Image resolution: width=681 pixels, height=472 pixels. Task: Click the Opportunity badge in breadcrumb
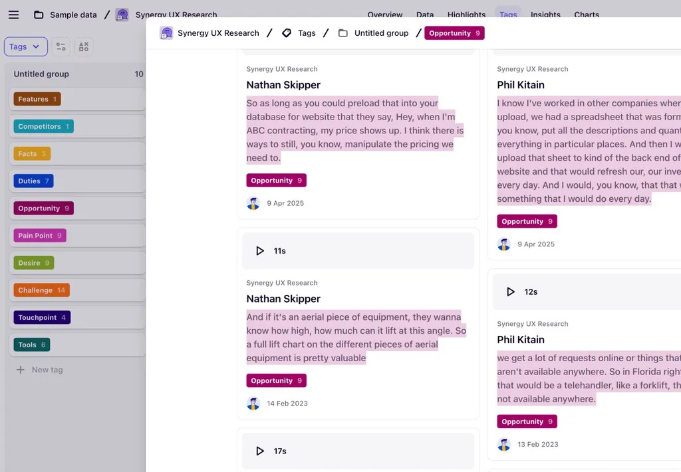point(454,33)
